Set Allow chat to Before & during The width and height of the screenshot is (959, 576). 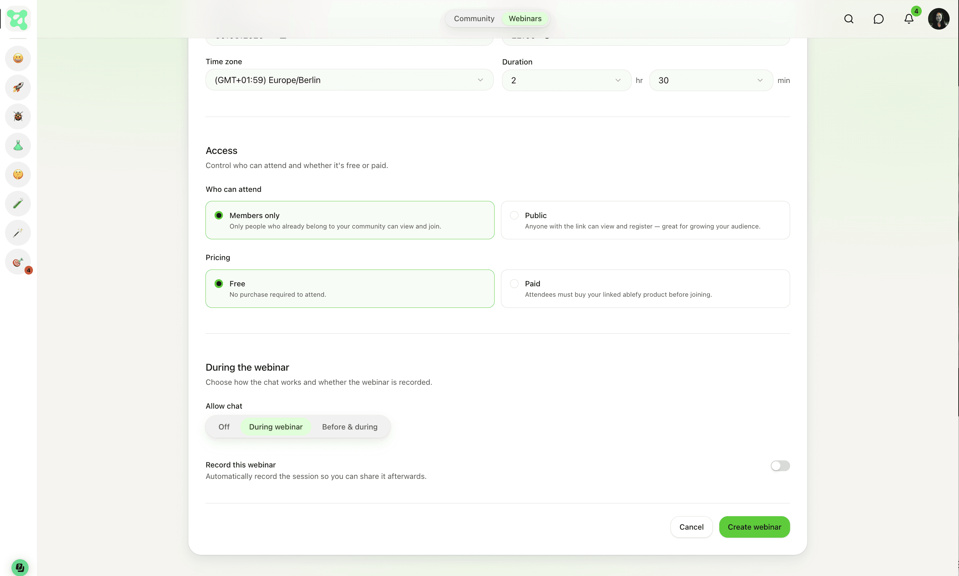pyautogui.click(x=350, y=426)
